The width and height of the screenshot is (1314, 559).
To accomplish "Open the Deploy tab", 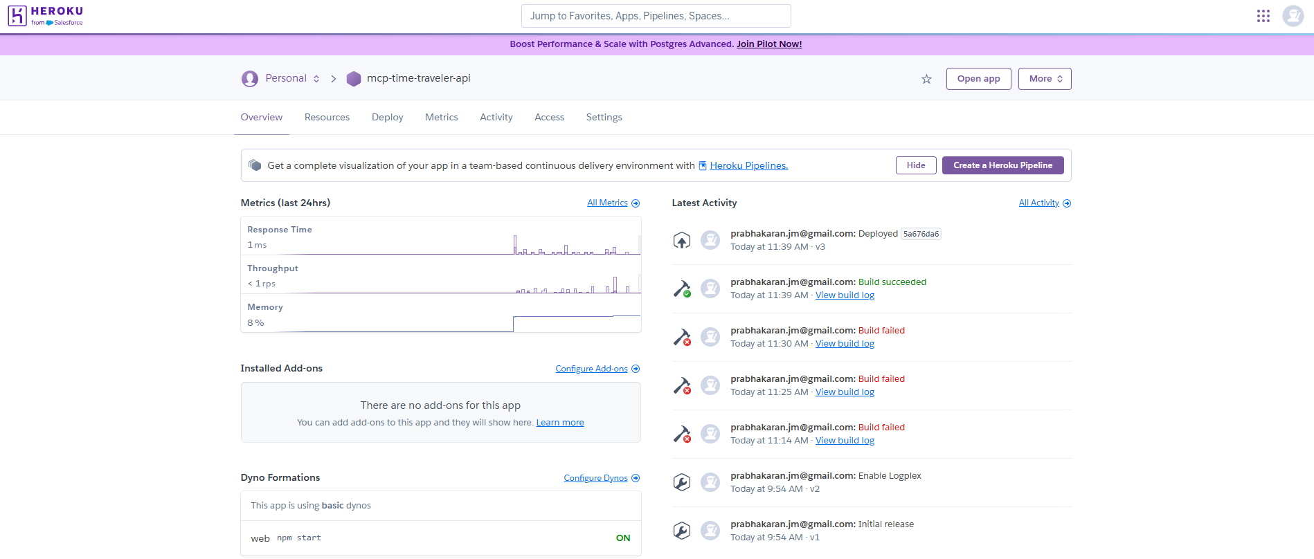I will click(388, 118).
